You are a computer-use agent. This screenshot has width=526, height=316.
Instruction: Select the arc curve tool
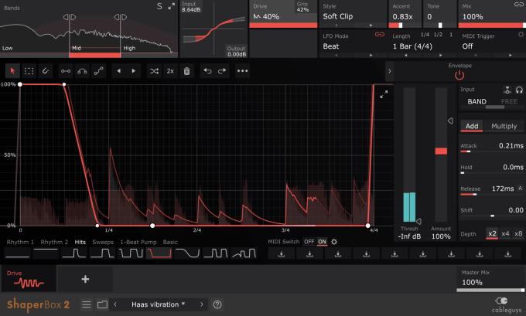tap(82, 71)
